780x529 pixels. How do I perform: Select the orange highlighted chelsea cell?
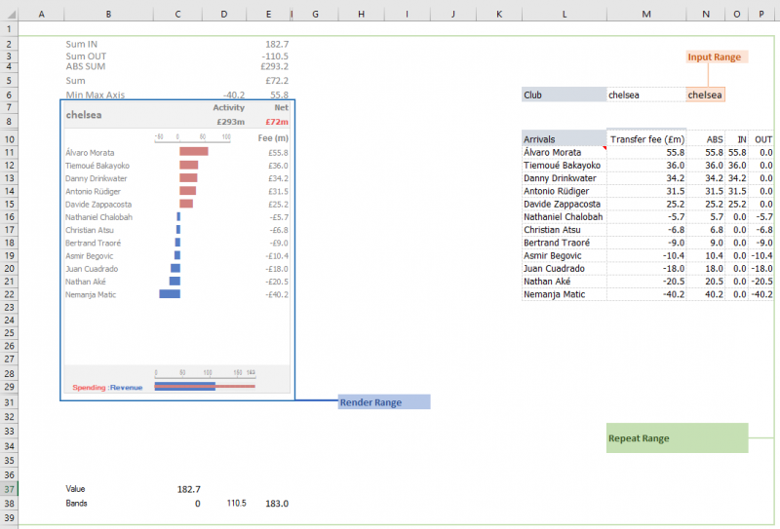point(705,94)
